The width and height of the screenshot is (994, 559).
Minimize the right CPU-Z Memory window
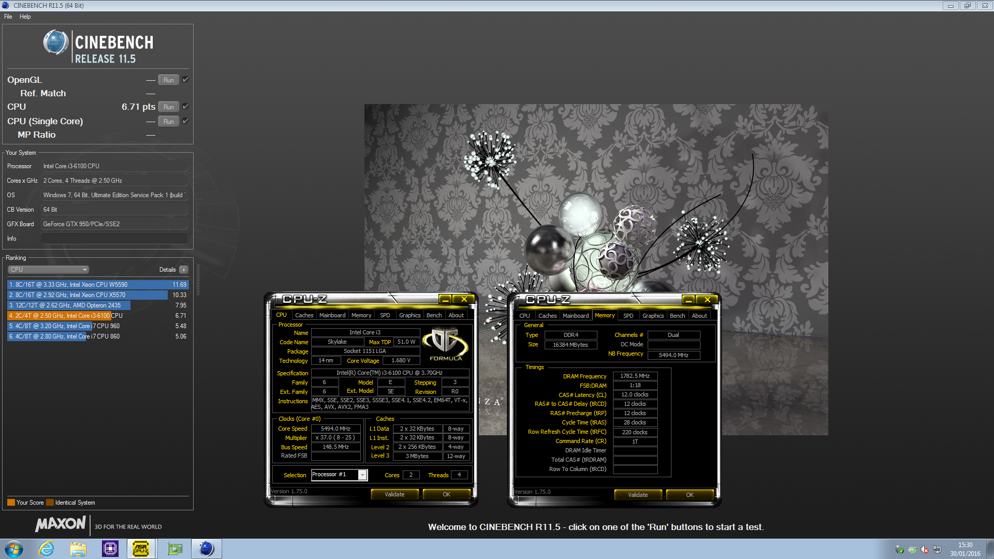688,300
